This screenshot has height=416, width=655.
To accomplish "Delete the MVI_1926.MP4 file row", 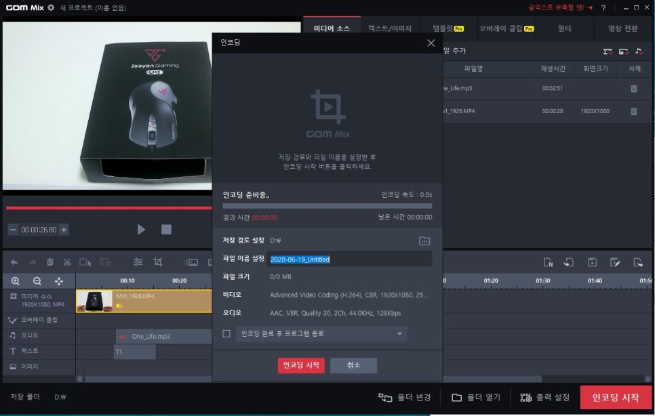I will click(x=634, y=111).
